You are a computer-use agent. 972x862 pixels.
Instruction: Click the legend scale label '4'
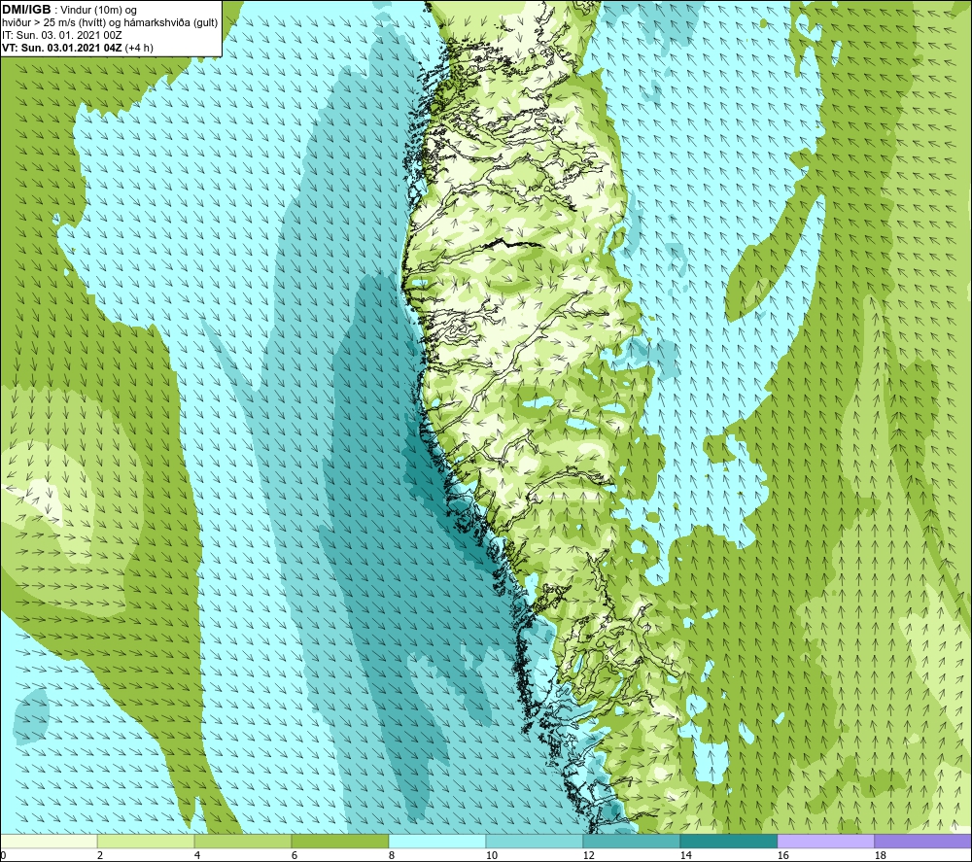pyautogui.click(x=197, y=856)
